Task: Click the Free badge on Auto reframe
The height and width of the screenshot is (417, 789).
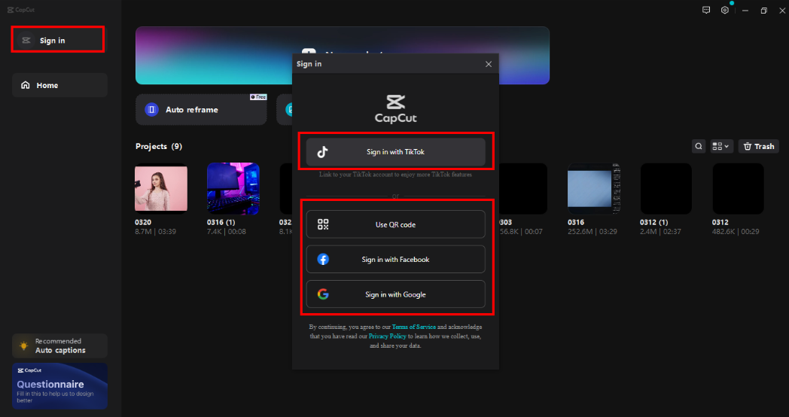Action: click(x=258, y=97)
